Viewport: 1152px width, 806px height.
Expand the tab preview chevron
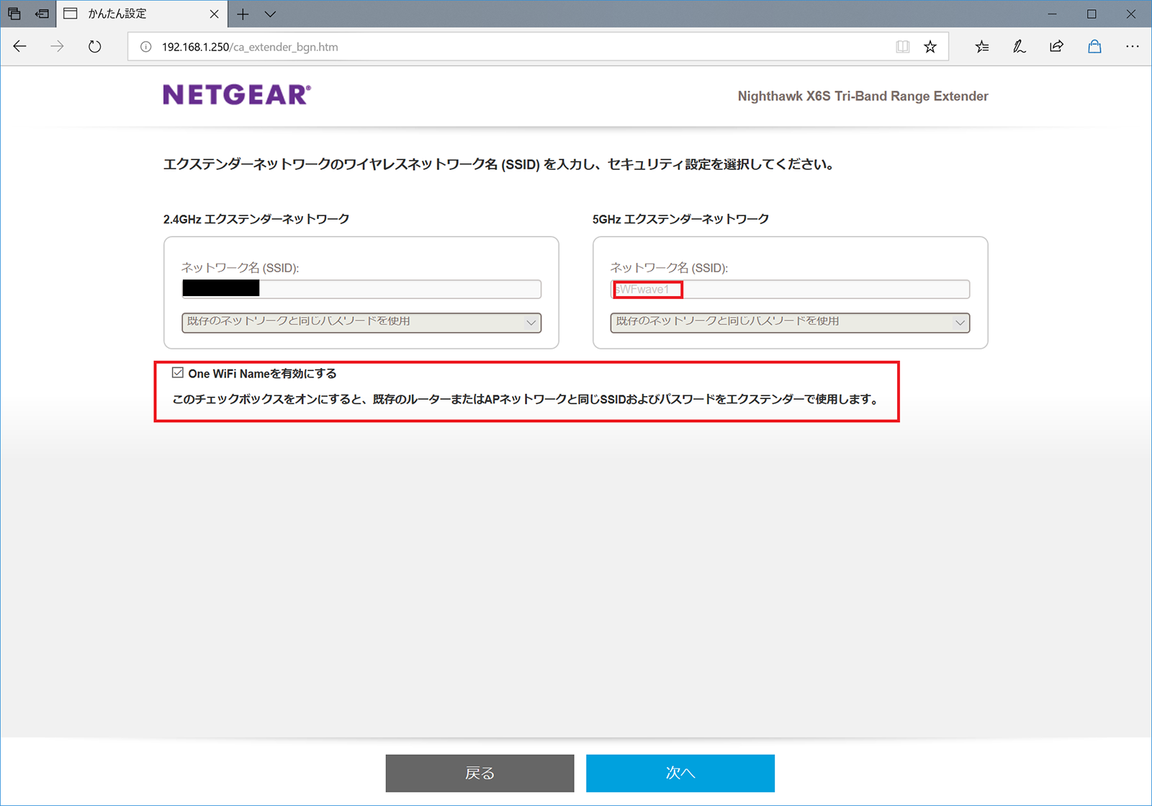coord(270,14)
